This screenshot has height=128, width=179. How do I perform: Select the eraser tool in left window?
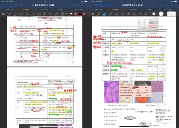pos(15,14)
